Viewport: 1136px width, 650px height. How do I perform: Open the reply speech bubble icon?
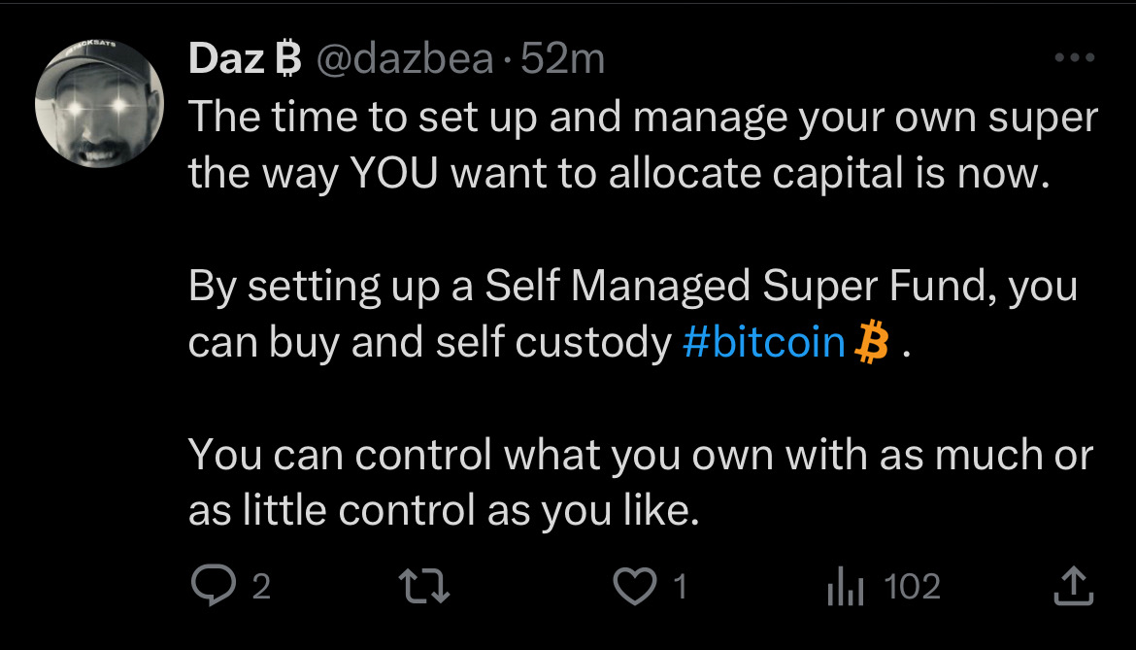tap(208, 587)
